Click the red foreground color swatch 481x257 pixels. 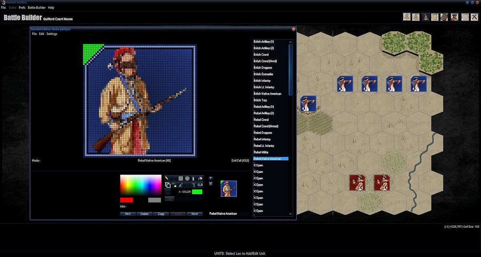coord(126,200)
